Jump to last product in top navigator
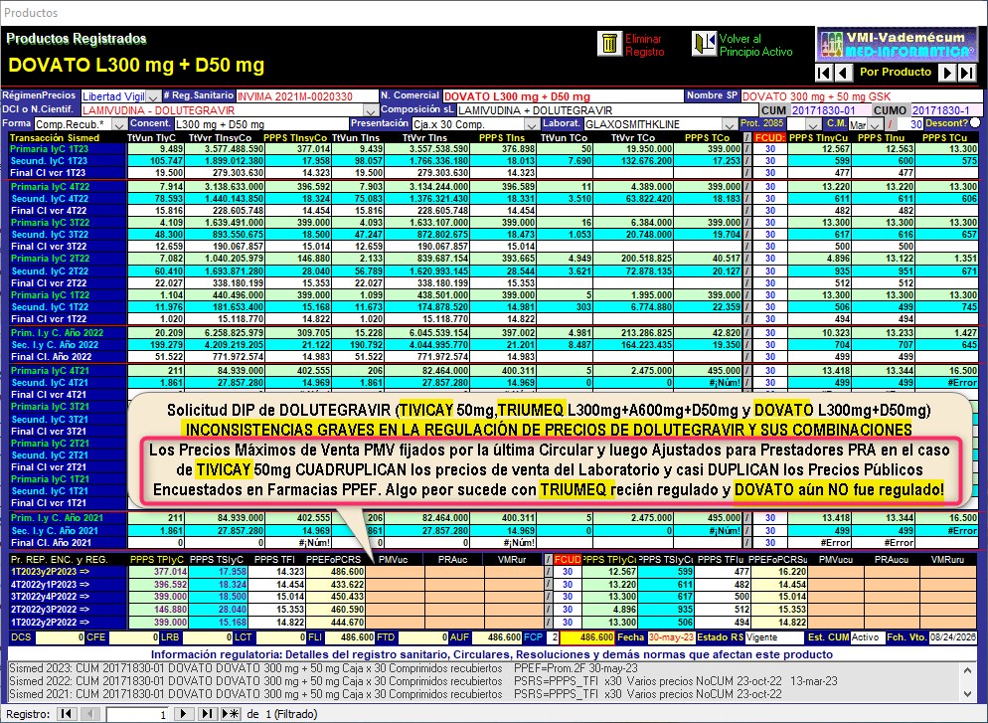988x723 pixels. [x=968, y=73]
